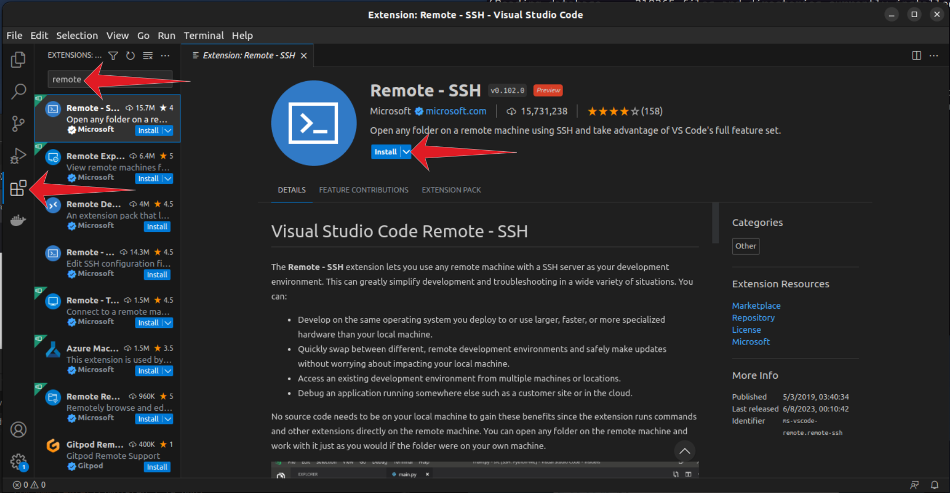Install the Remote - SSH extension from details page
Viewport: 950px width, 493px height.
pyautogui.click(x=385, y=152)
